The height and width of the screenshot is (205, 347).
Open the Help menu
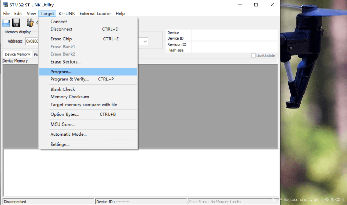click(120, 13)
